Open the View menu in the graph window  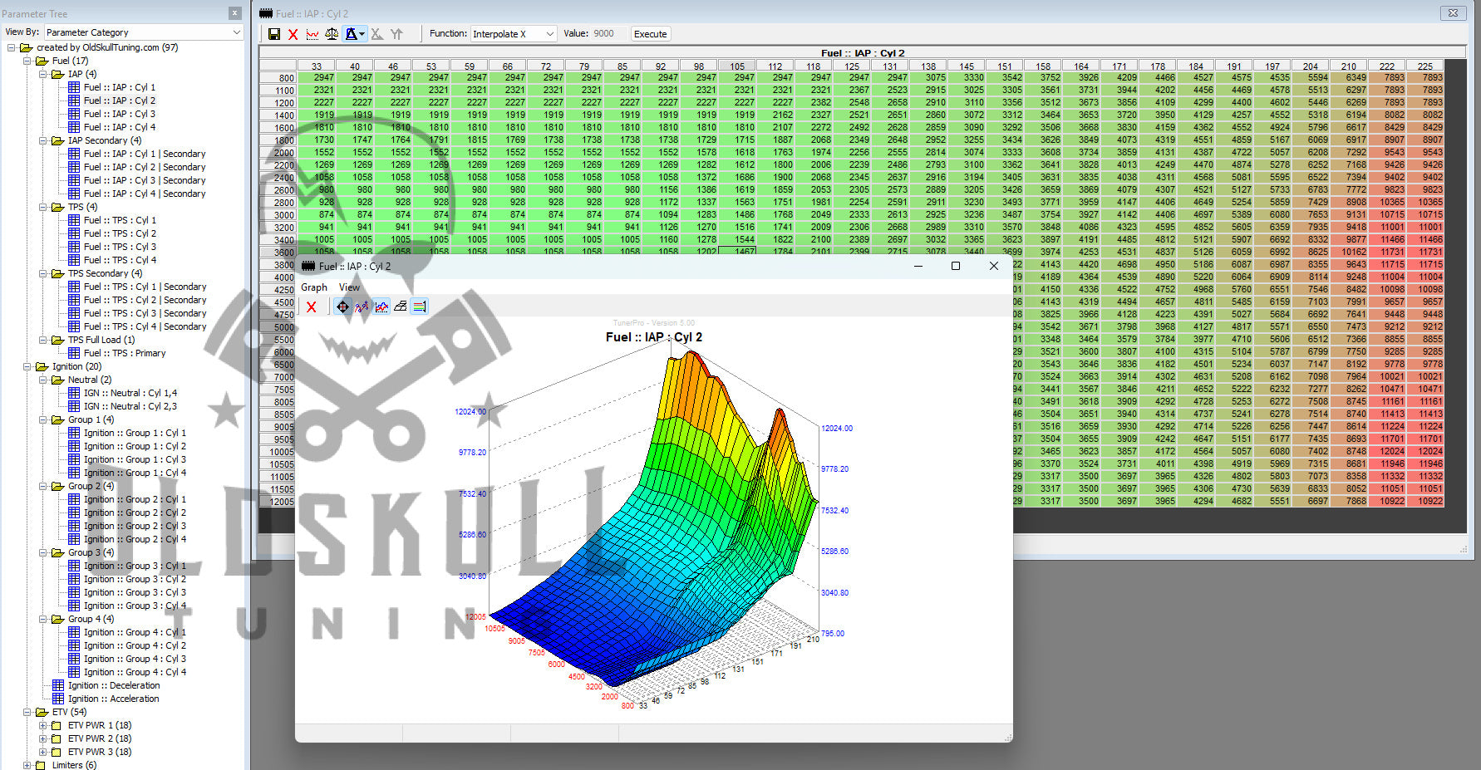[x=349, y=287]
